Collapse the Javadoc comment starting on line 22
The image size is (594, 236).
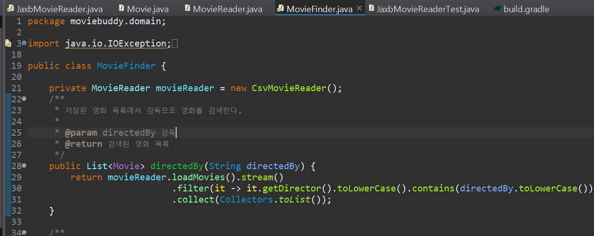tap(24, 99)
